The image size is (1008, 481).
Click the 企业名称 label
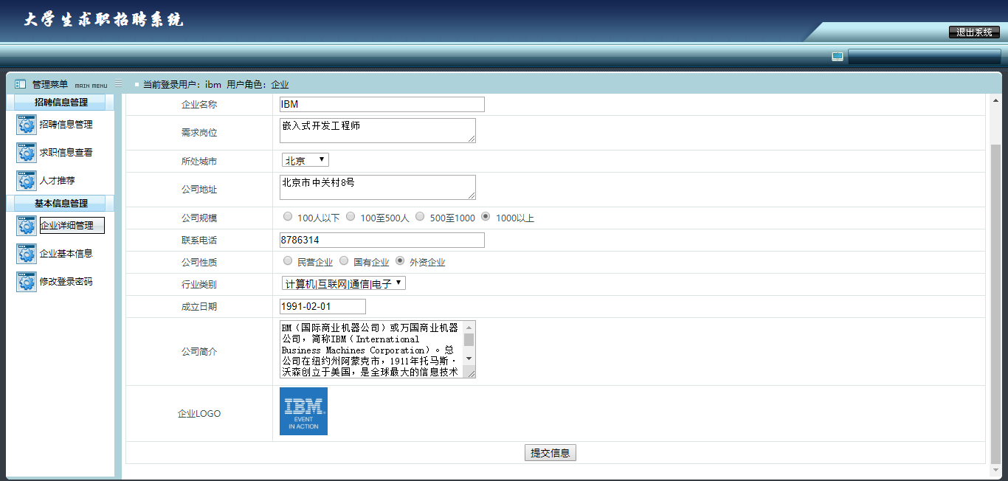199,105
